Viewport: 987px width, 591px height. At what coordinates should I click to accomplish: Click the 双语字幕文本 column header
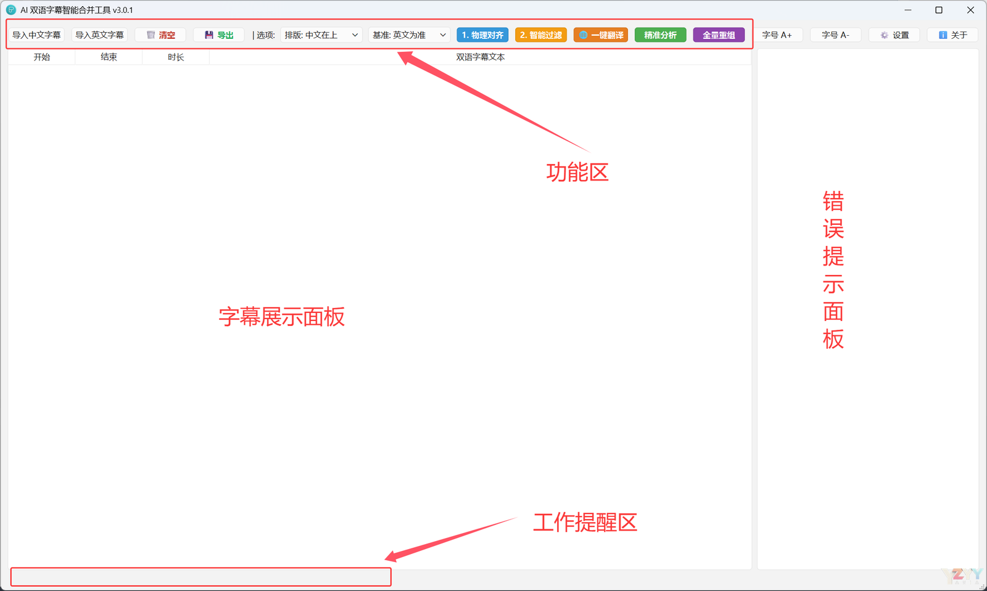tap(480, 57)
